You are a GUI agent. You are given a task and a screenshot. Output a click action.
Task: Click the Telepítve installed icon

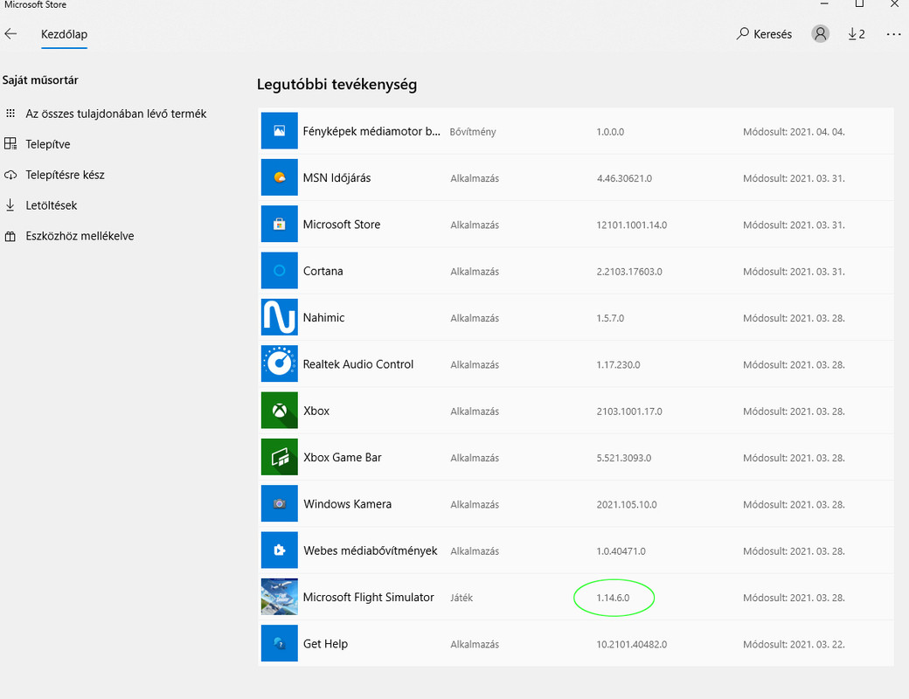point(10,144)
